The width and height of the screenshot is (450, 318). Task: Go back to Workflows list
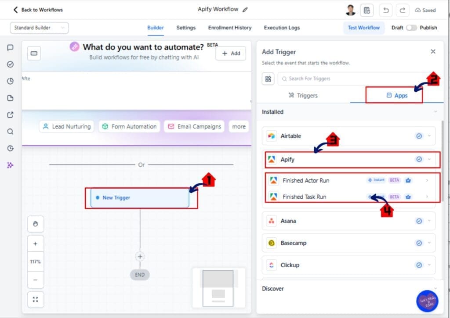[38, 10]
